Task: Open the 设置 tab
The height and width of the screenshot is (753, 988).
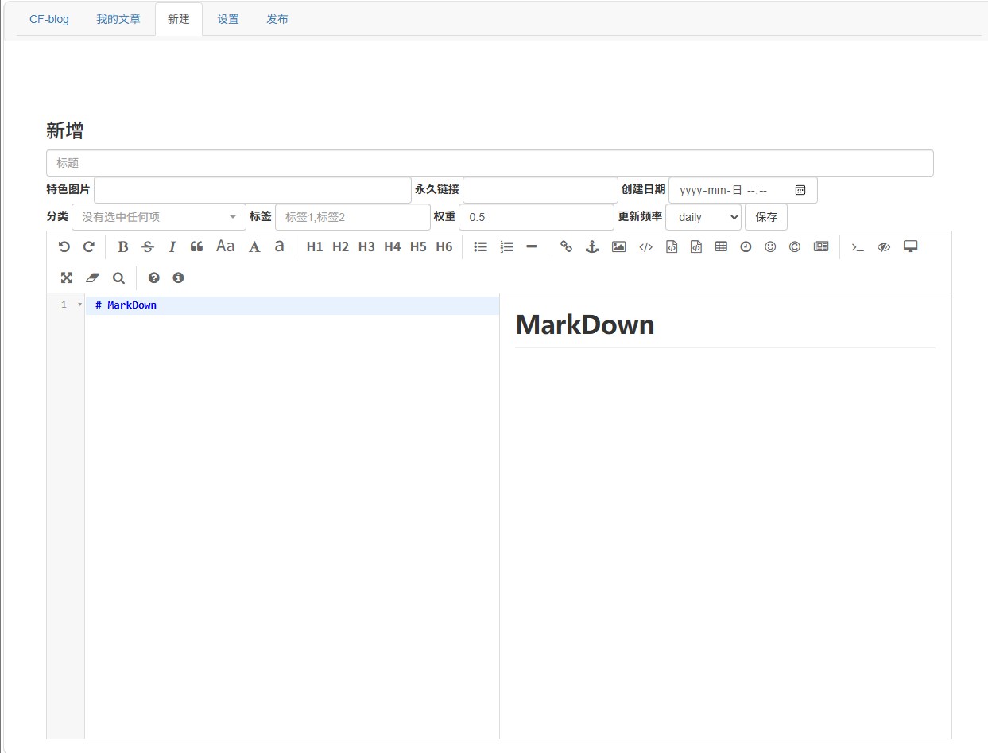Action: 228,19
